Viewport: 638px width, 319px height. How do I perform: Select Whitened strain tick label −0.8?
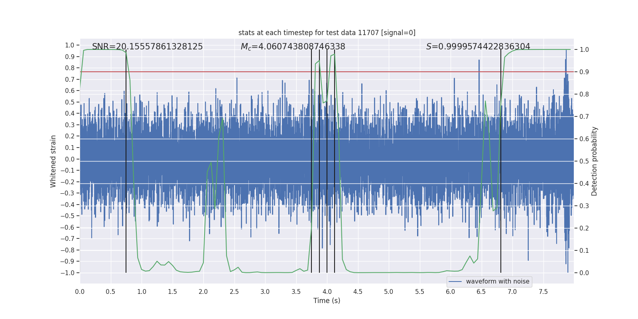67,250
